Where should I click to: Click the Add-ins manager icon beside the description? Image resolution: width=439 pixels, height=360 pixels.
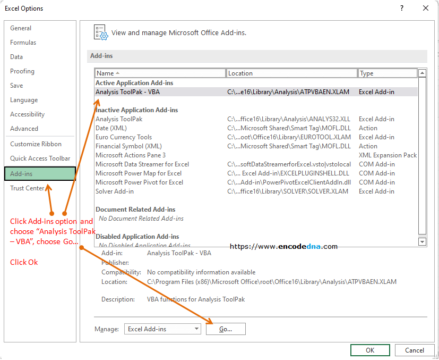tap(100, 32)
